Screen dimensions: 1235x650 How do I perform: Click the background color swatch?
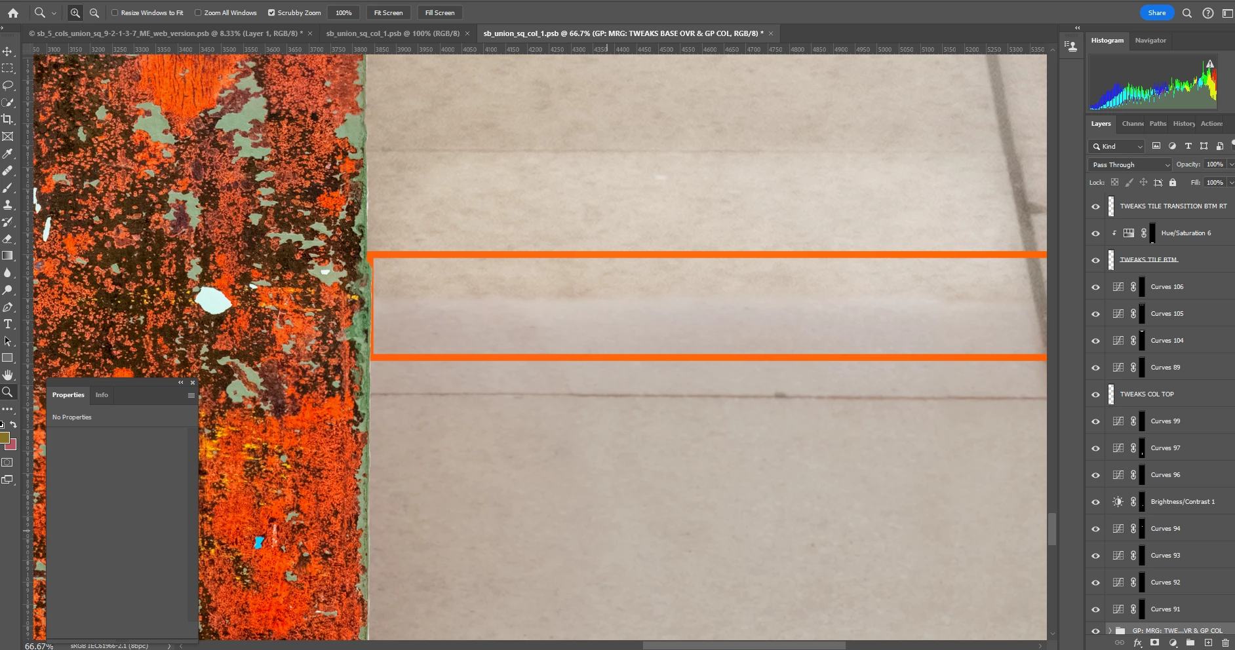click(x=12, y=445)
